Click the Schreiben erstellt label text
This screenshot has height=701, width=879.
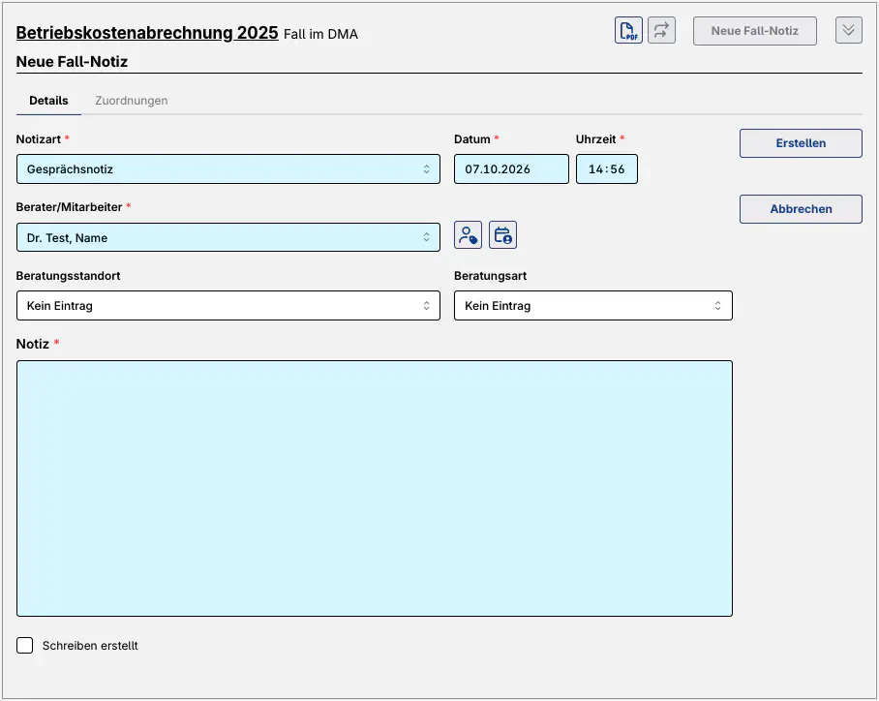point(90,646)
